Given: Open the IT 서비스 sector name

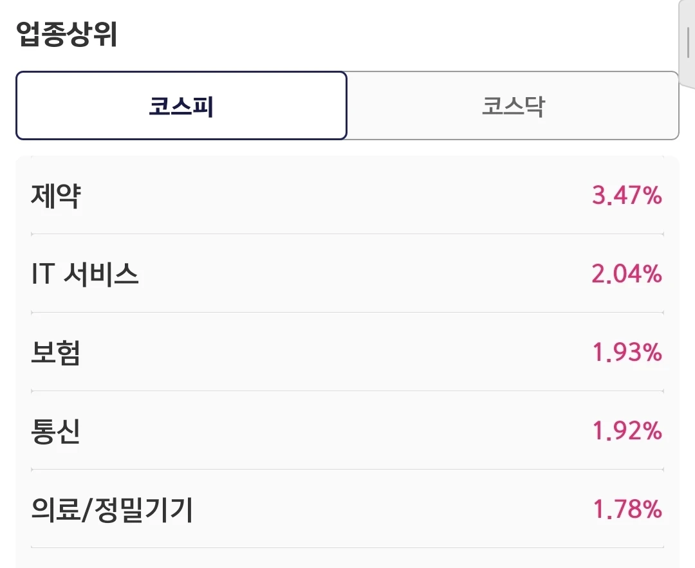Looking at the screenshot, I should tap(85, 274).
